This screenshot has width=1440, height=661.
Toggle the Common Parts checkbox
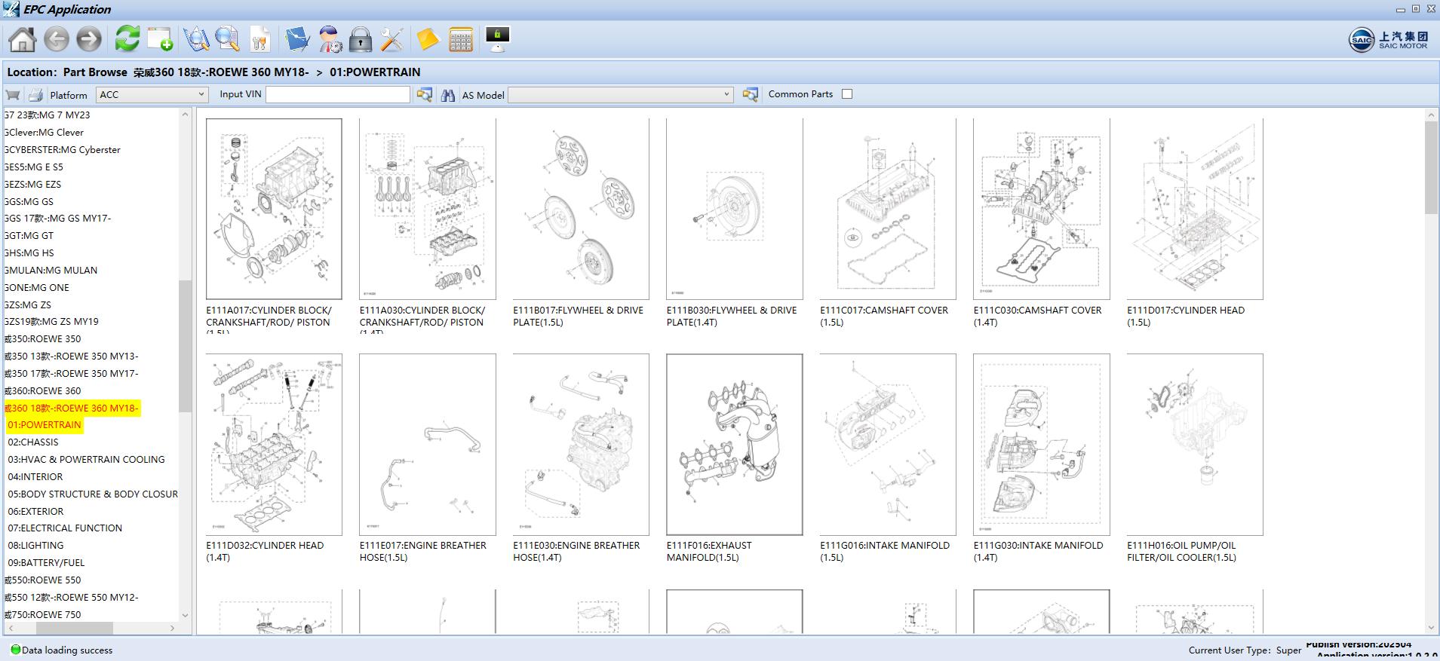pyautogui.click(x=847, y=94)
